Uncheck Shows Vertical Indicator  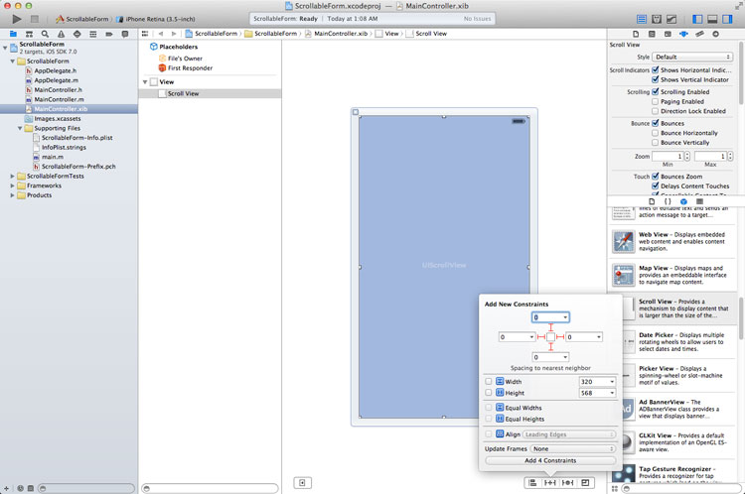click(x=656, y=79)
